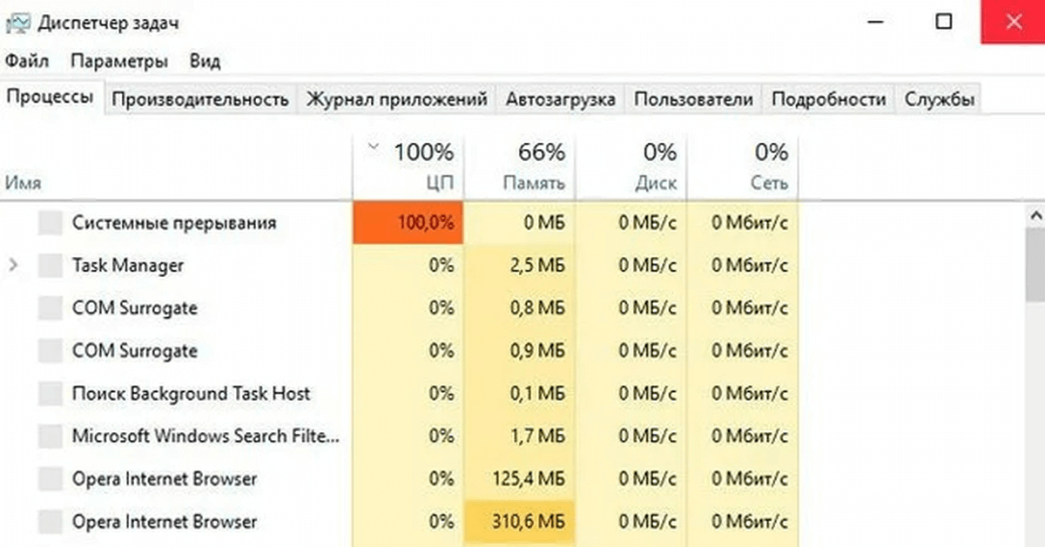This screenshot has height=547, width=1045.
Task: Open the Параметры menu
Action: click(x=121, y=61)
